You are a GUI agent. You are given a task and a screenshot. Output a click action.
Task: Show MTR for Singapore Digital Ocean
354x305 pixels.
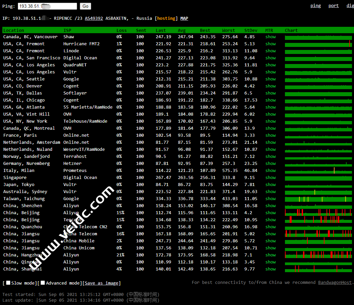[271, 178]
